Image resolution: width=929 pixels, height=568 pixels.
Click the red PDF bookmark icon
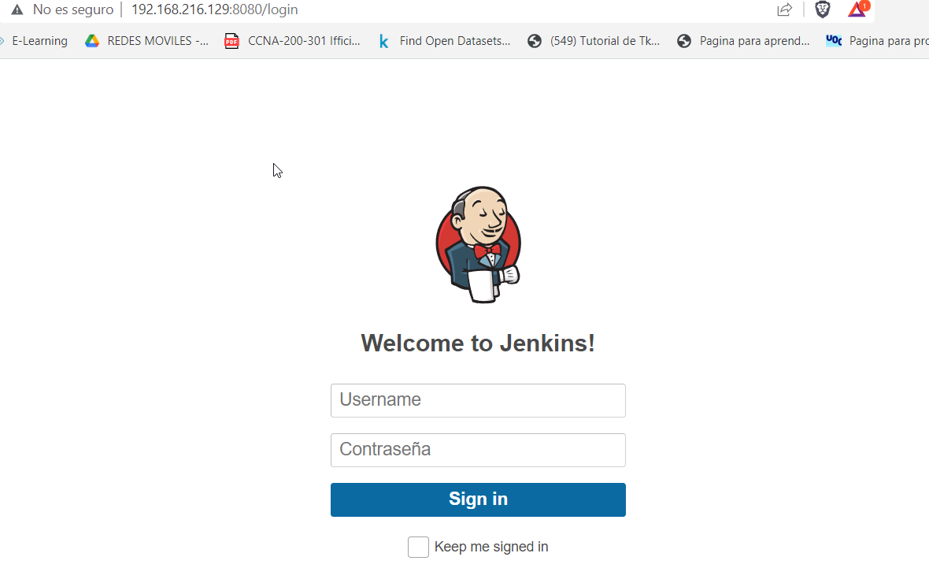pyautogui.click(x=231, y=41)
